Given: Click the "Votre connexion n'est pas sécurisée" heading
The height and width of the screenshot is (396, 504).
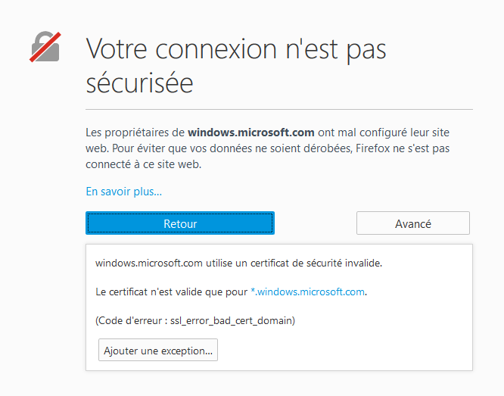Looking at the screenshot, I should [x=236, y=64].
